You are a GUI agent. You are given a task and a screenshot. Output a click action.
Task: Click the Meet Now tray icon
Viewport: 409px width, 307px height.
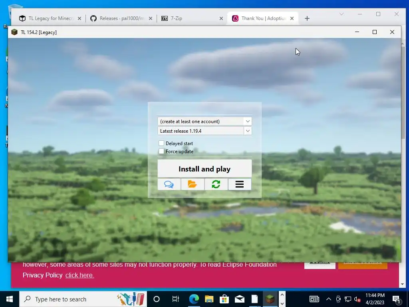(x=338, y=299)
